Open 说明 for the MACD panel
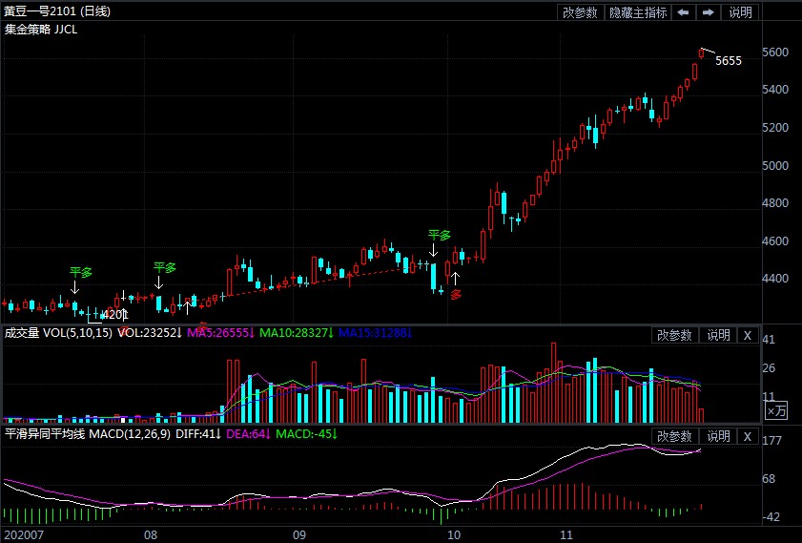The height and width of the screenshot is (543, 802). (x=718, y=436)
